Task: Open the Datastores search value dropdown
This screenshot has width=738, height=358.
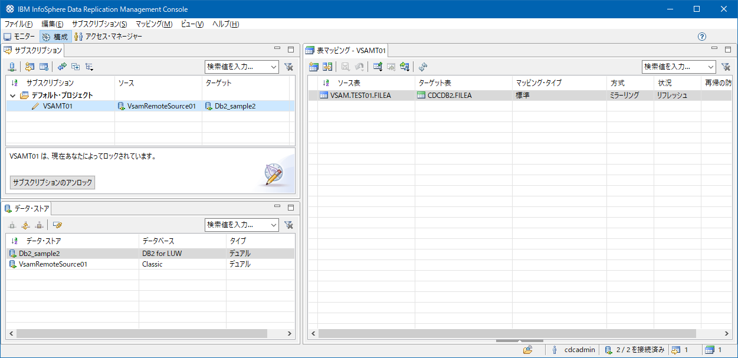Action: [x=274, y=225]
